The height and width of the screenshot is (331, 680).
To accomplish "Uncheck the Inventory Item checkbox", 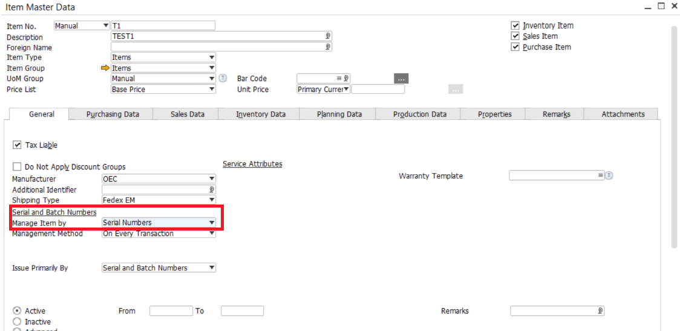I will (515, 25).
